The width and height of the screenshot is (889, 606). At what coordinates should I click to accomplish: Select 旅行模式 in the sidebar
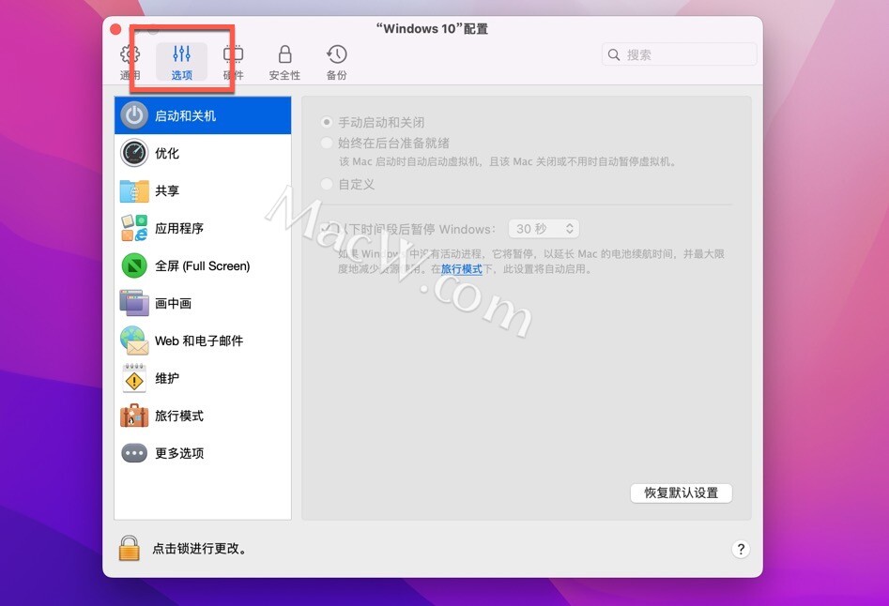(x=203, y=416)
